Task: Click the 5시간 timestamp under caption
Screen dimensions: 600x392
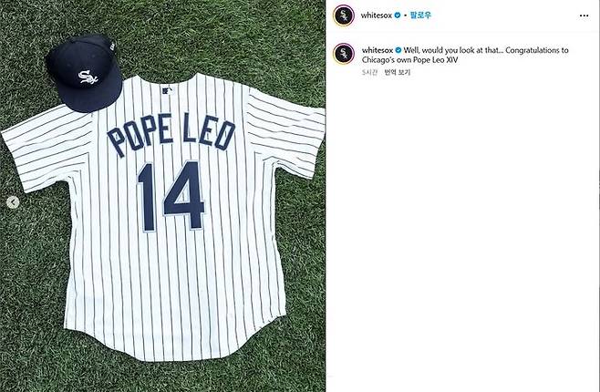Action: coord(369,72)
